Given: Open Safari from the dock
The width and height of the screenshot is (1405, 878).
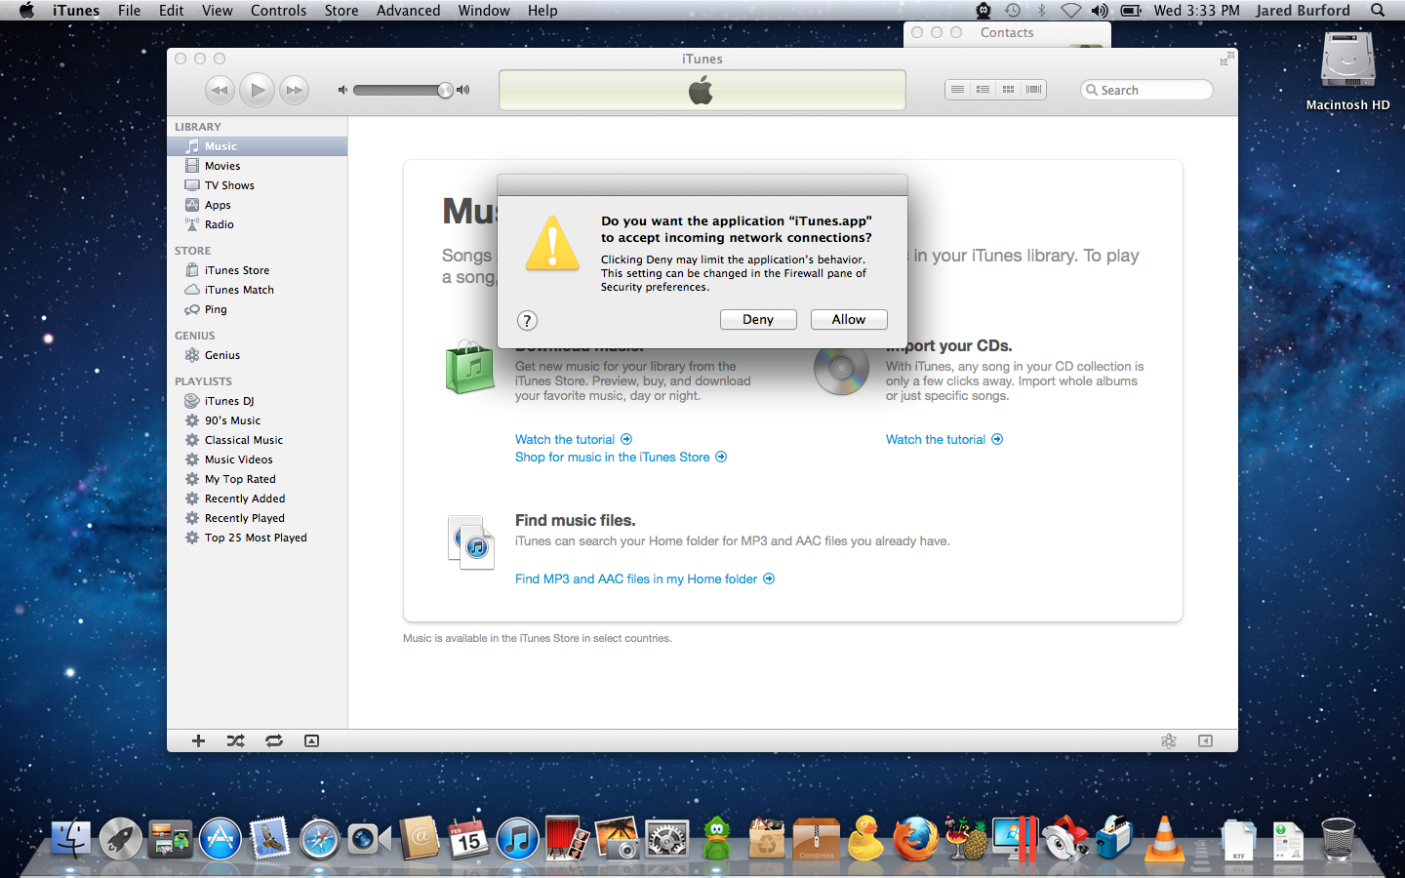Looking at the screenshot, I should pyautogui.click(x=319, y=839).
